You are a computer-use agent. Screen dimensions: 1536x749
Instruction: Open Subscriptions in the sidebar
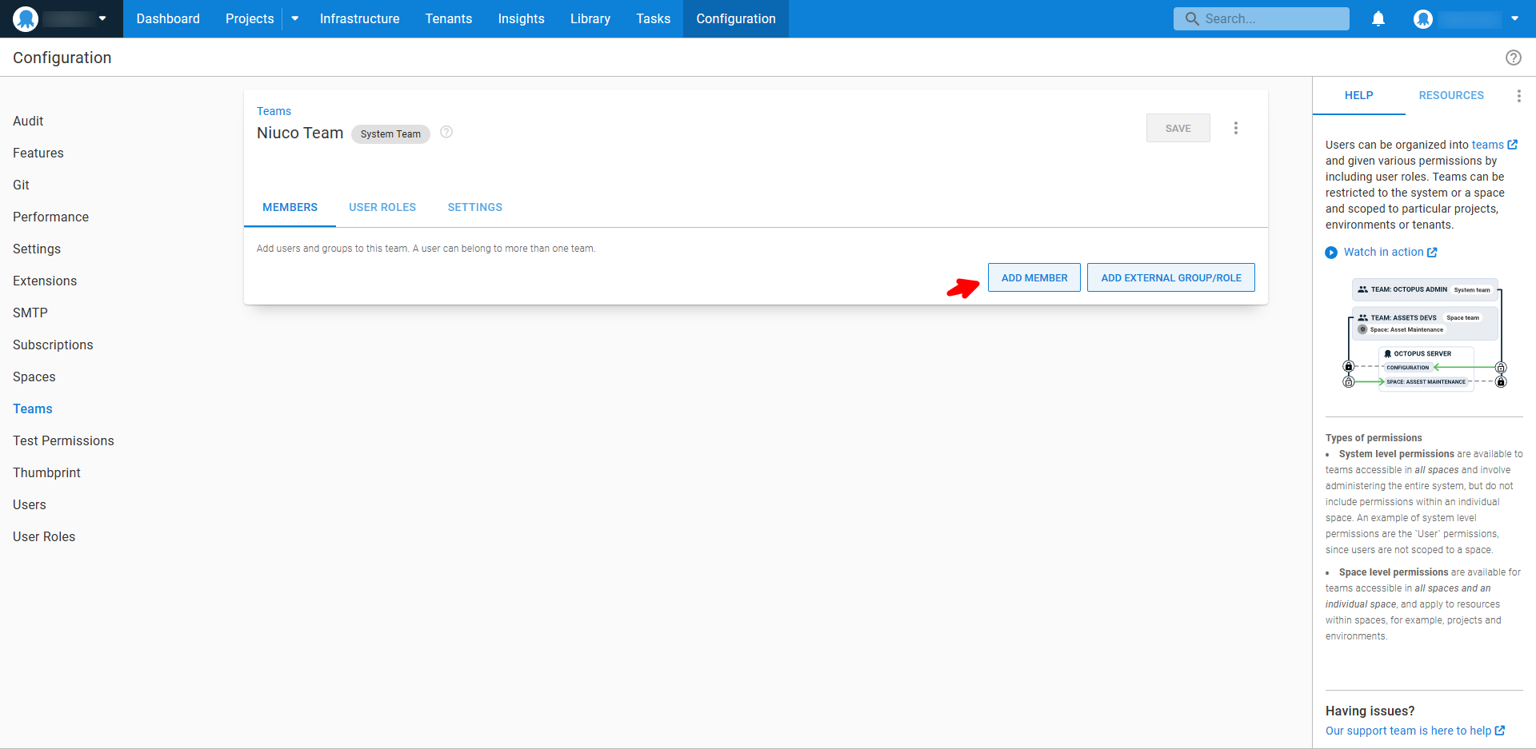coord(53,345)
